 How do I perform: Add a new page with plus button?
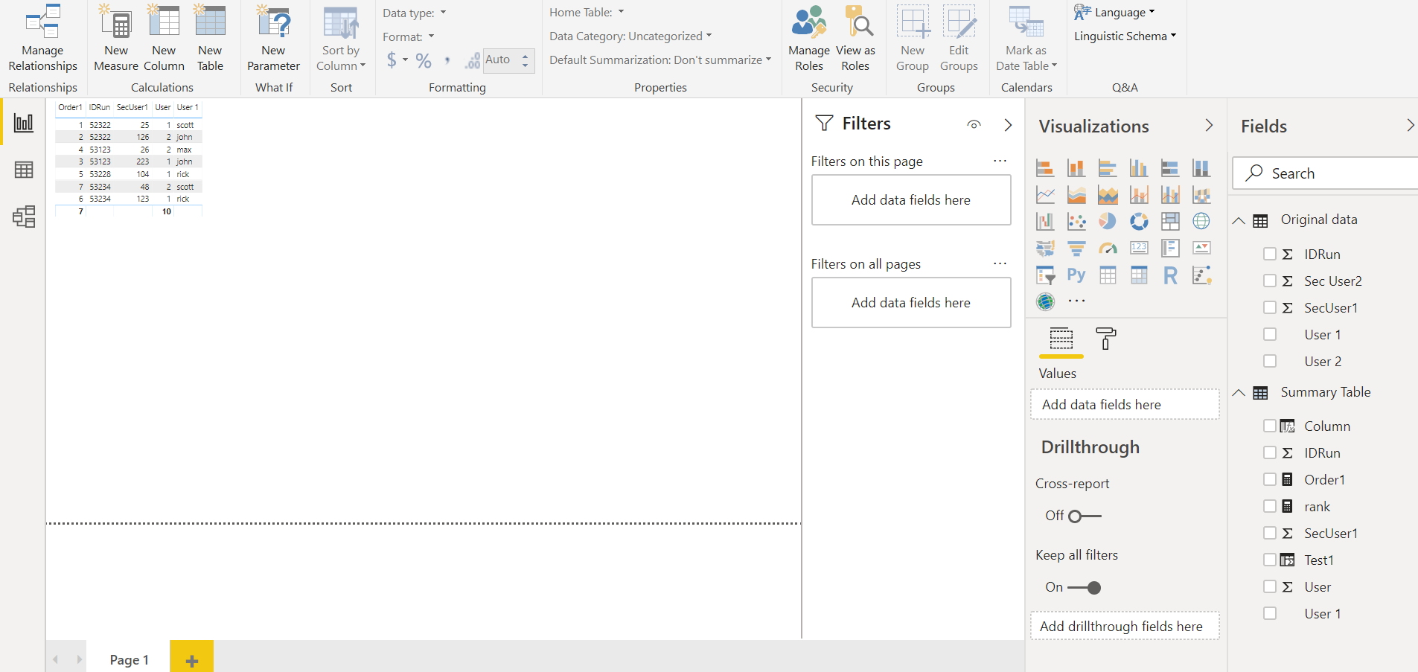tap(191, 657)
